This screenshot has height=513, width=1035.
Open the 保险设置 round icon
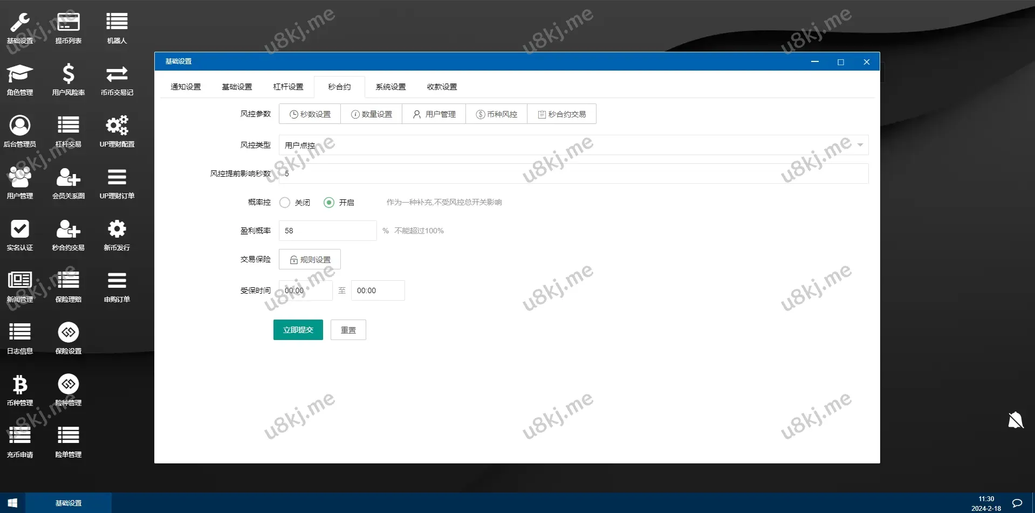(x=68, y=333)
